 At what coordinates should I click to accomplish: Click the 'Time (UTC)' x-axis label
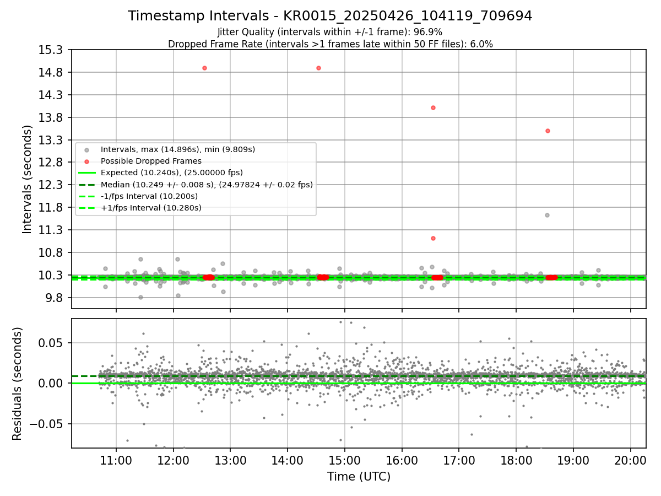tap(359, 477)
